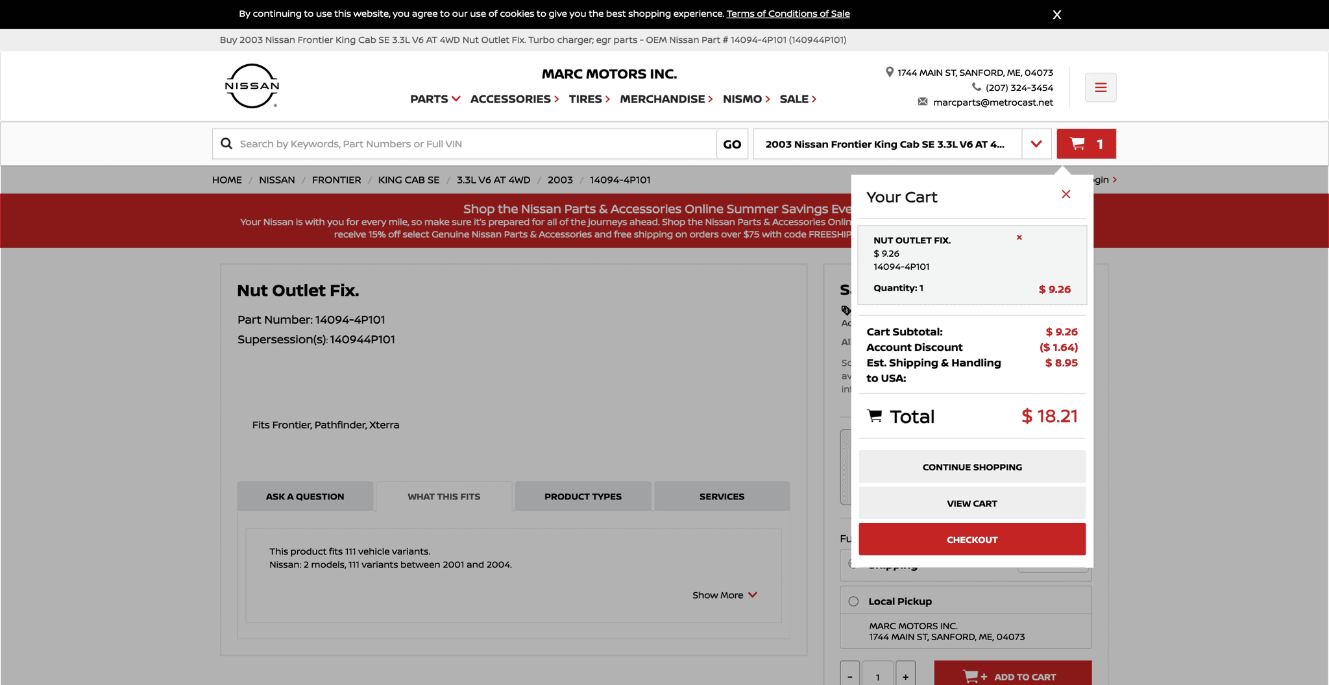Open the hamburger menu
The width and height of the screenshot is (1329, 685).
pos(1101,88)
